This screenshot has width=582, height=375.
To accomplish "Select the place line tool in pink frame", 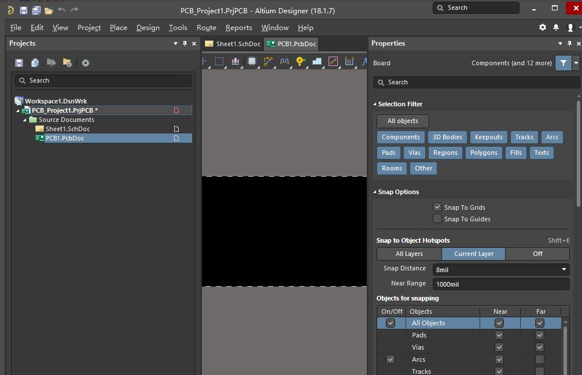I will coord(333,61).
